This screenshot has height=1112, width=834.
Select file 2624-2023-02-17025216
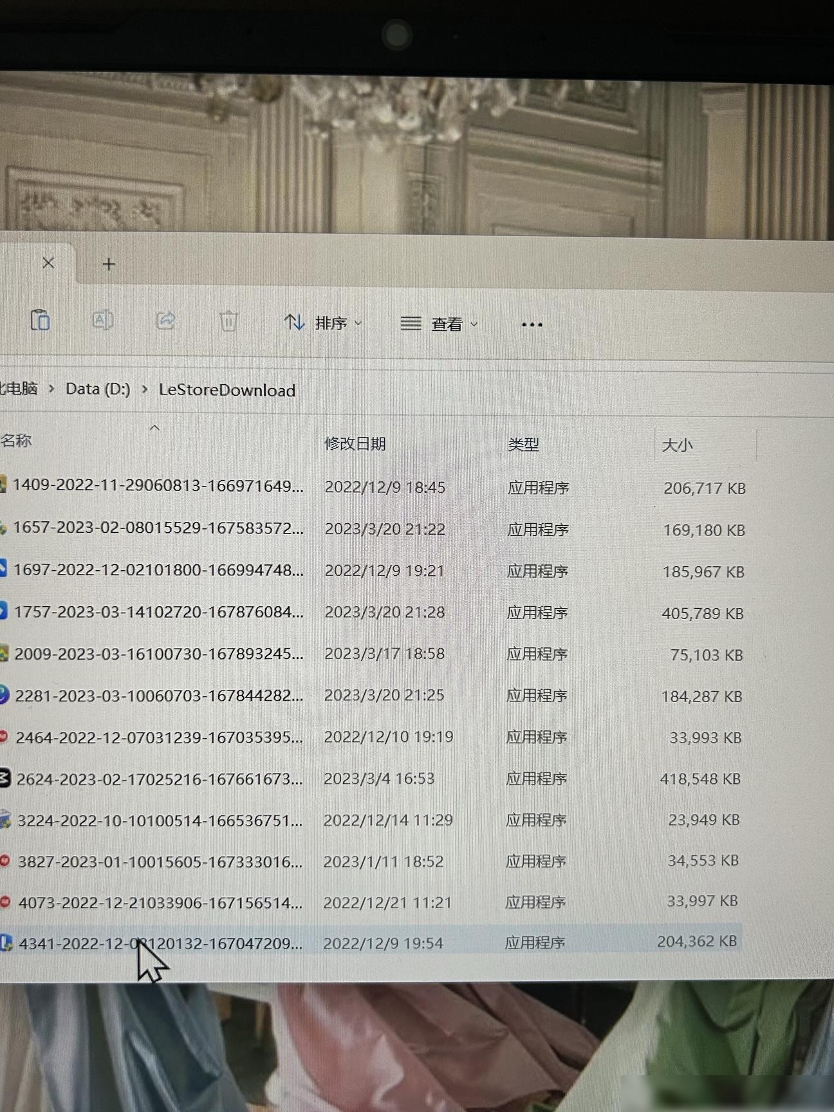point(160,779)
